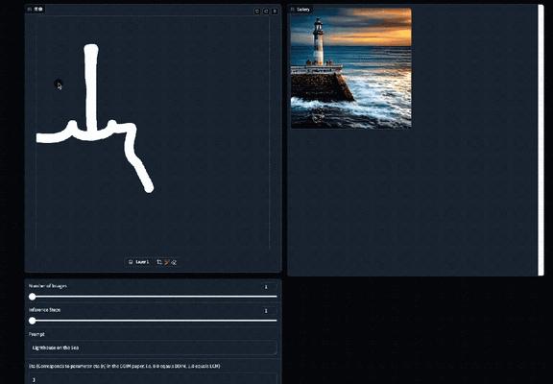Select the Layer 1 label

point(142,262)
